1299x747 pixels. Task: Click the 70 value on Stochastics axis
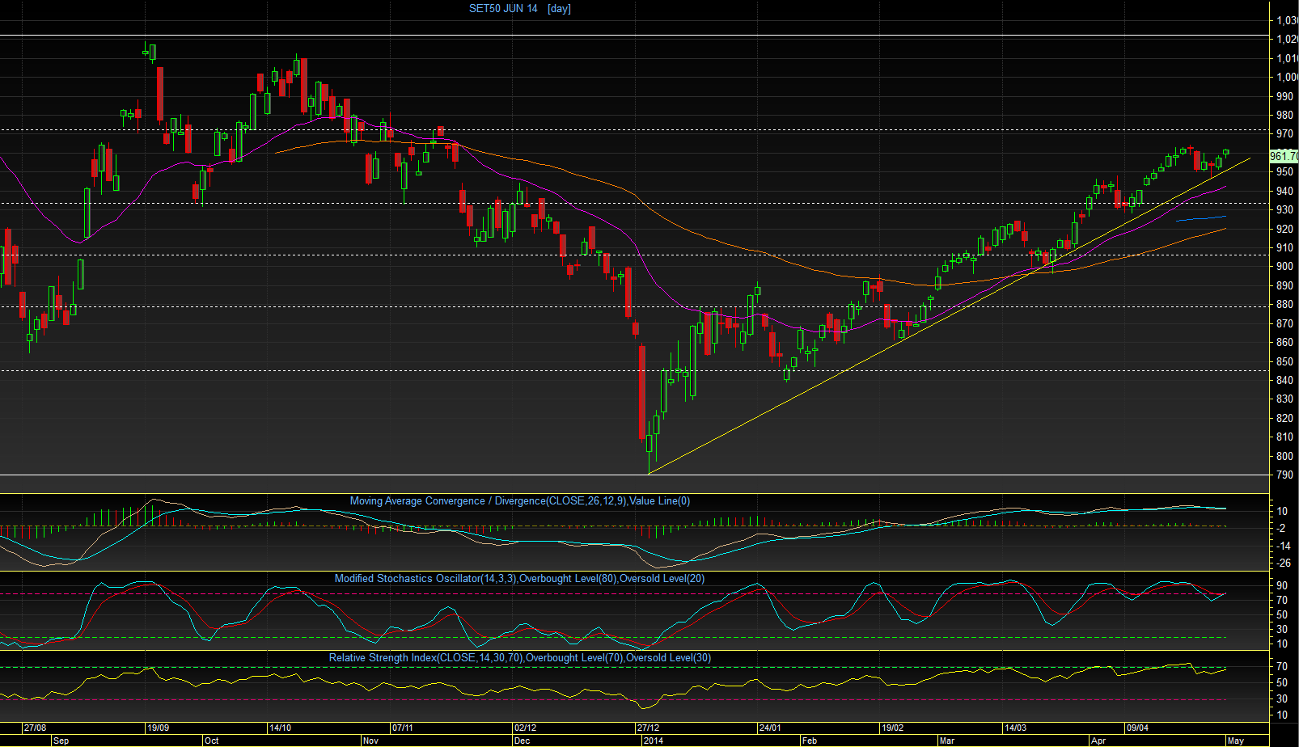pos(1282,601)
